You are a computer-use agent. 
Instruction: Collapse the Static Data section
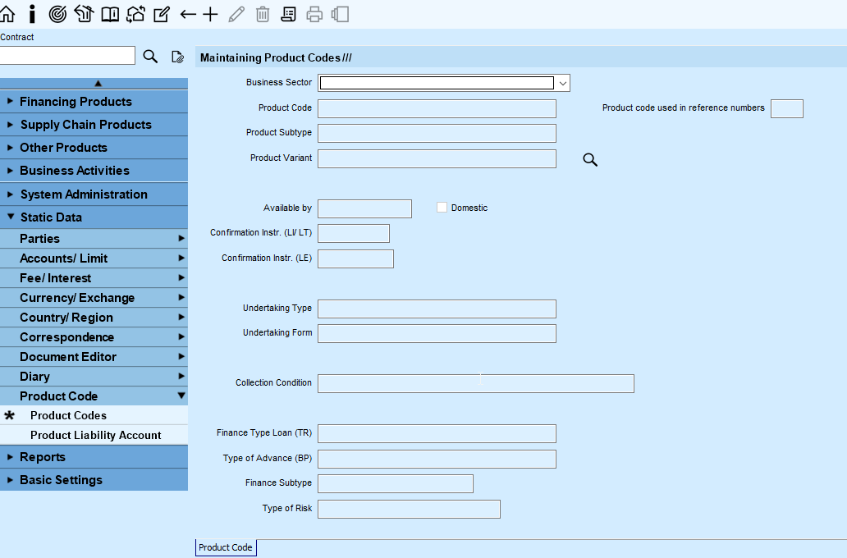(94, 217)
